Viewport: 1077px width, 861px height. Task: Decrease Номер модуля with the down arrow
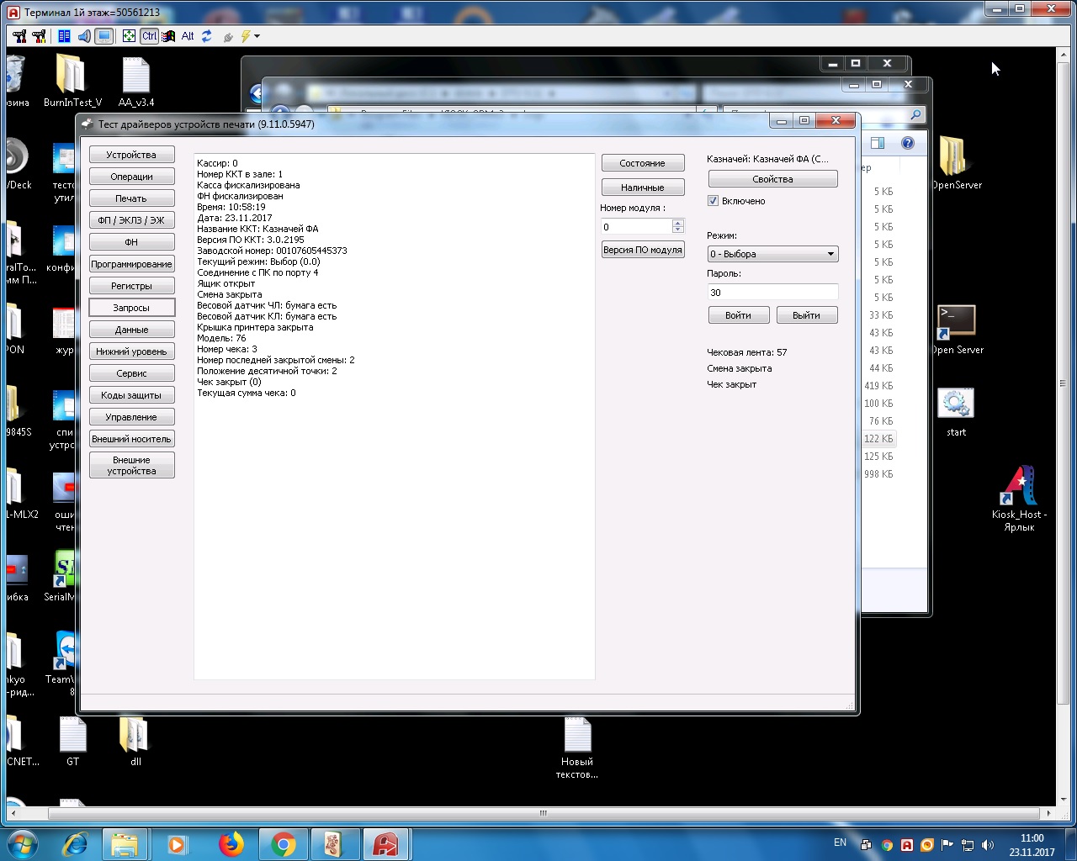[678, 231]
